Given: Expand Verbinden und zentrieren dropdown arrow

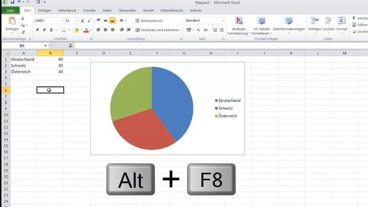Looking at the screenshot, I should tap(181, 30).
